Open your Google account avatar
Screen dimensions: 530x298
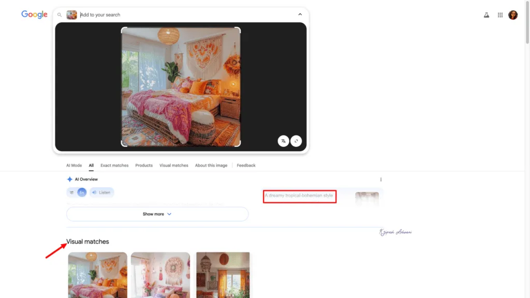tap(513, 14)
